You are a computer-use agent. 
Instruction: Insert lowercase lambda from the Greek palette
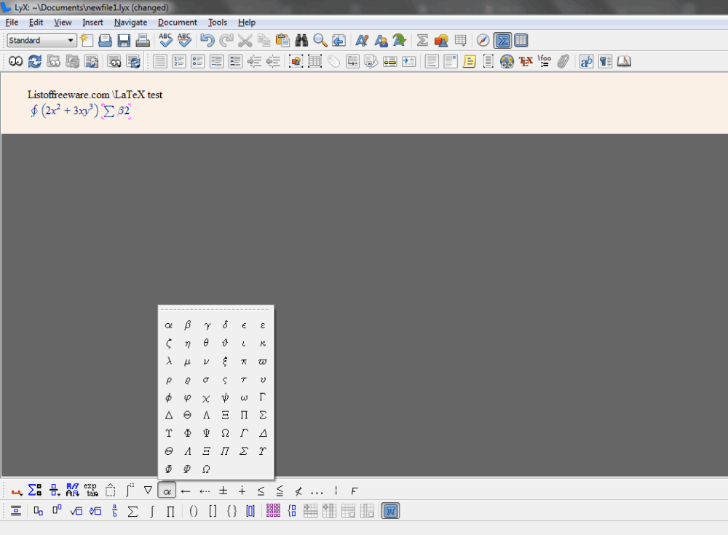click(169, 361)
